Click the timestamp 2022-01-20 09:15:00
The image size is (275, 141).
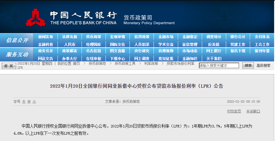pyautogui.click(x=243, y=101)
